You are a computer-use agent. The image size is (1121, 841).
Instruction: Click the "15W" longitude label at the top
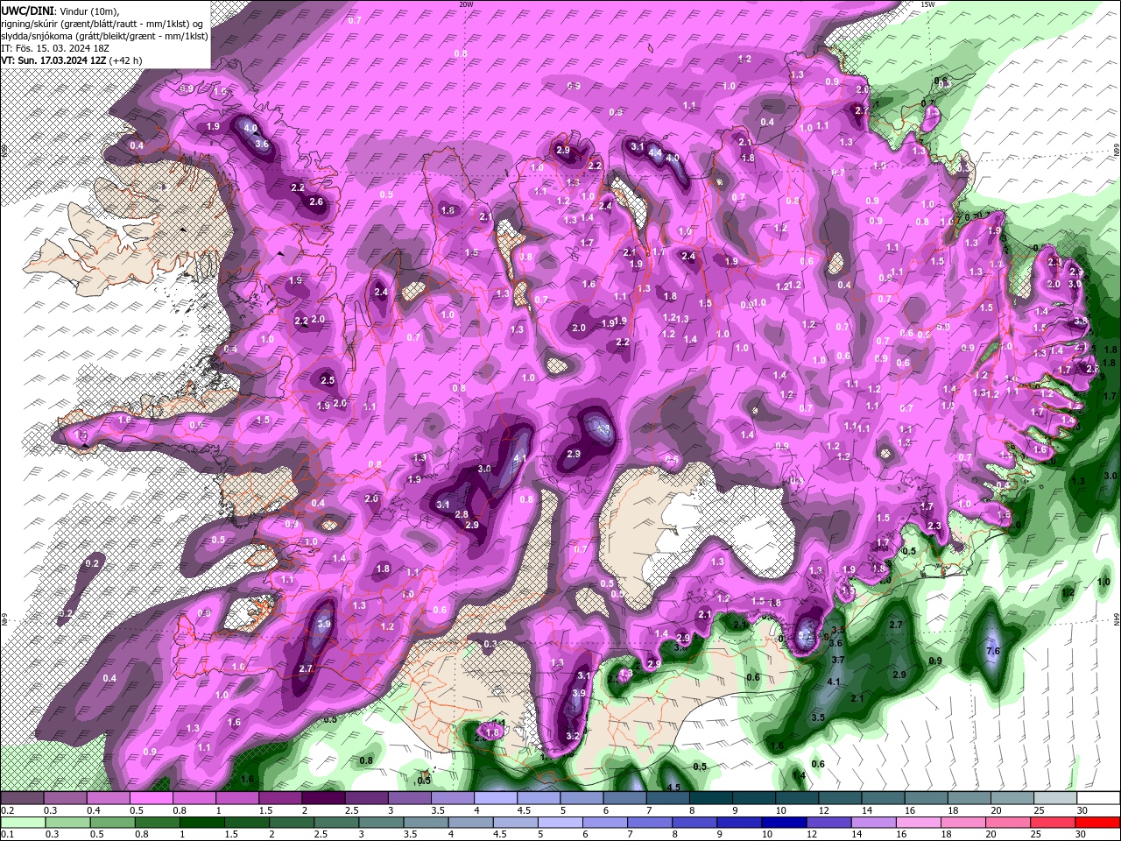(927, 4)
